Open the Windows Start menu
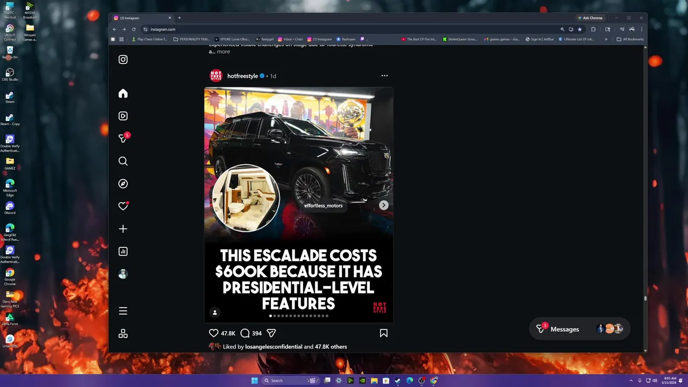 pyautogui.click(x=254, y=381)
